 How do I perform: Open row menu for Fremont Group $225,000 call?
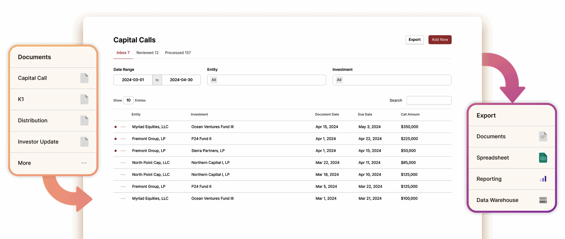point(123,139)
